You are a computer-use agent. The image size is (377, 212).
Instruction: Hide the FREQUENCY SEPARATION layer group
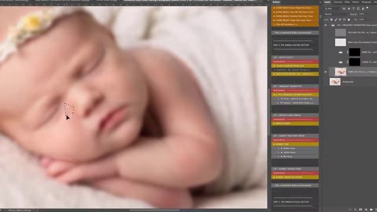326,25
